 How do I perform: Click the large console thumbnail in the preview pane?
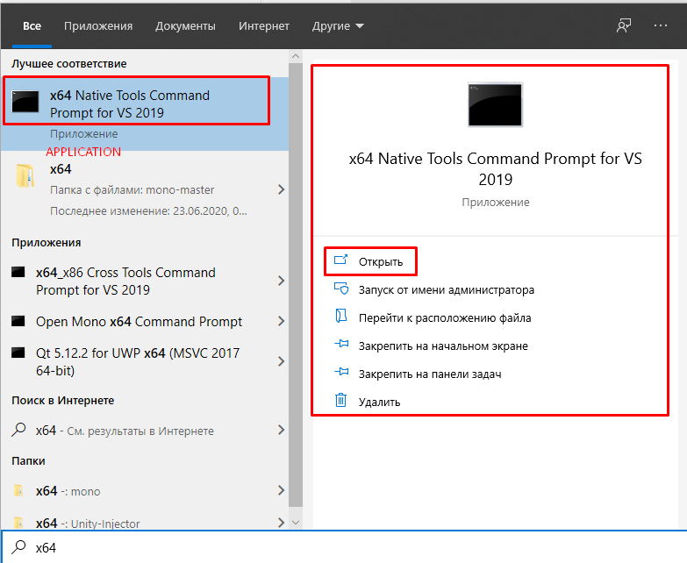[x=495, y=104]
